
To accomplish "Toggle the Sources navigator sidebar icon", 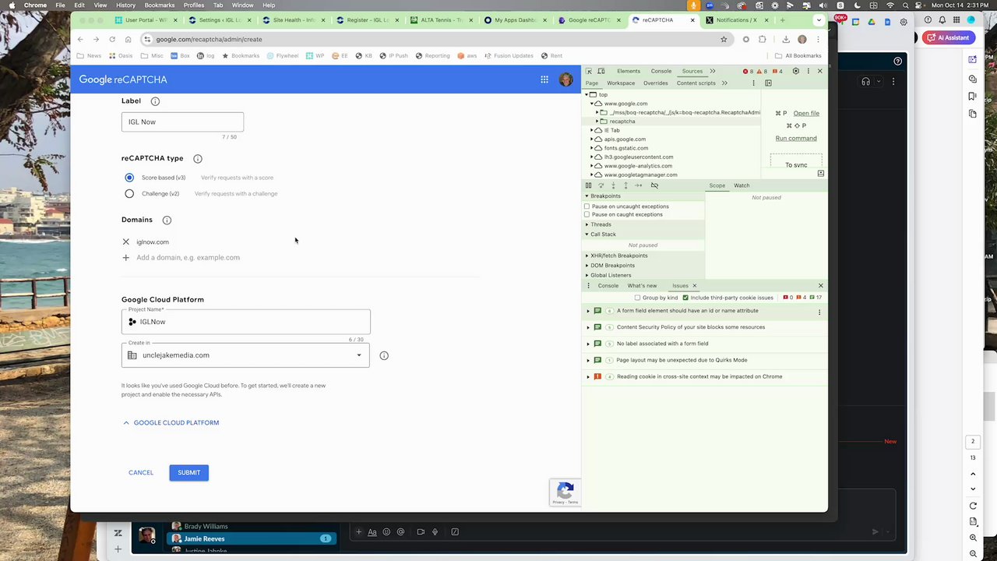I will 768,83.
